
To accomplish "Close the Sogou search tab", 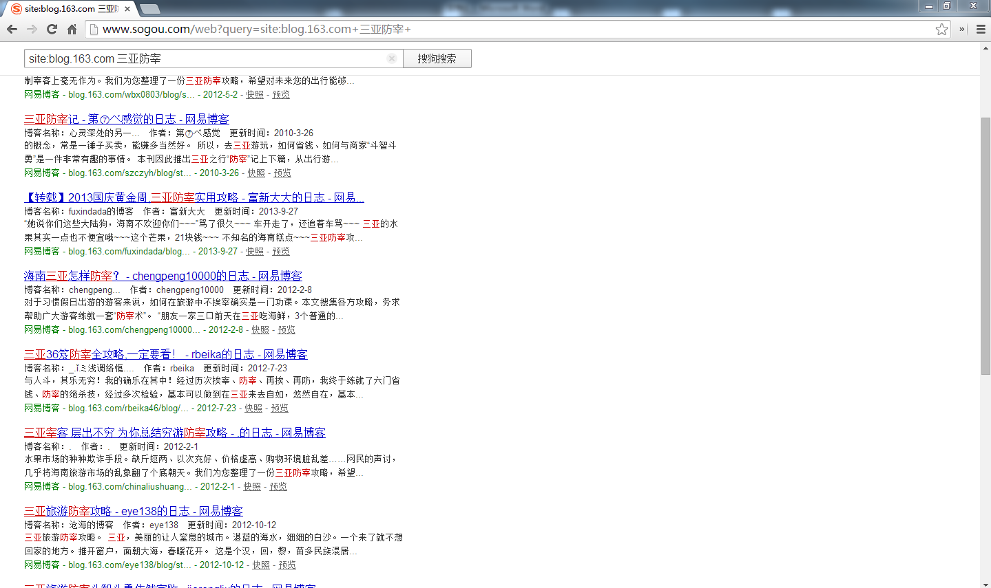I will tap(127, 9).
